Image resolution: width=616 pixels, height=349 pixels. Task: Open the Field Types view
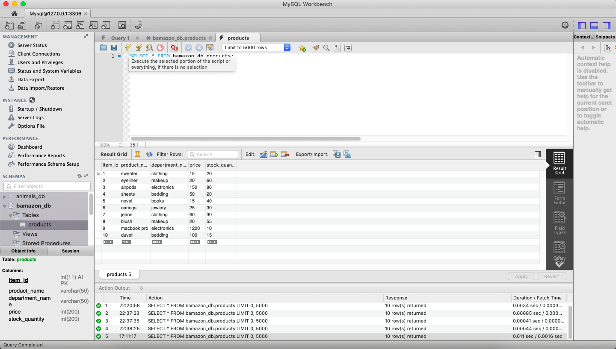click(559, 223)
